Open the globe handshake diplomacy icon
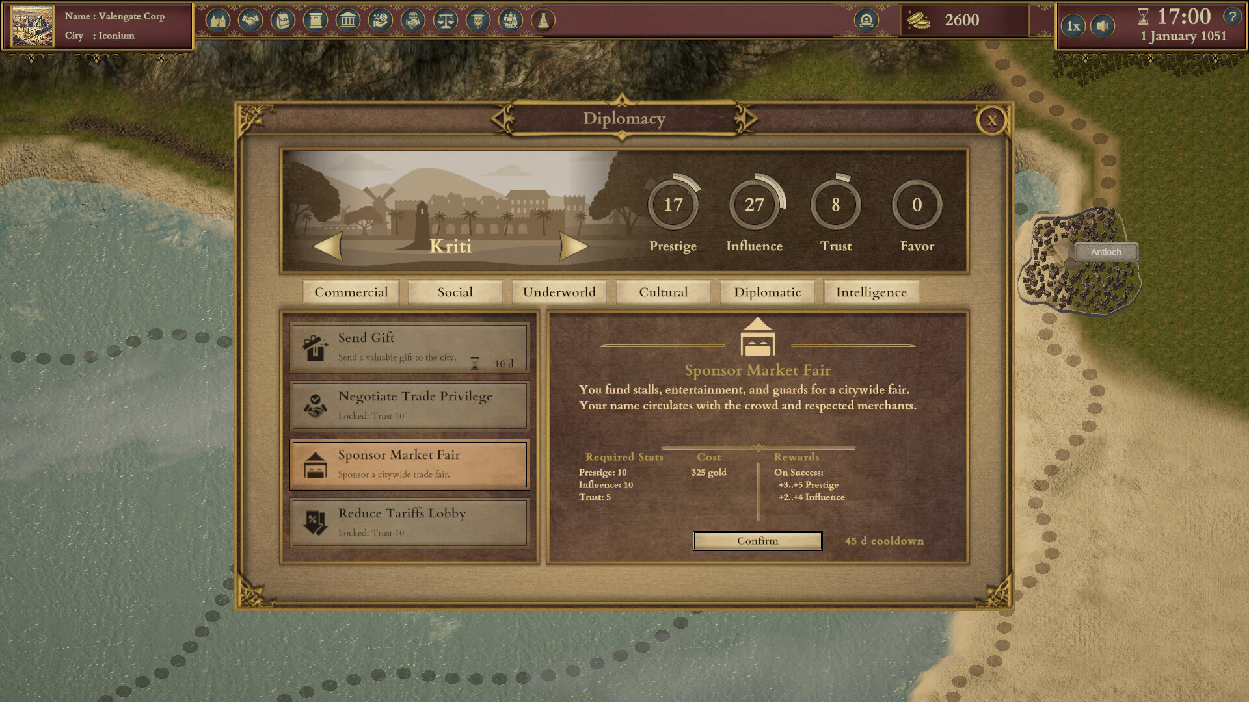The image size is (1249, 702). 413,21
